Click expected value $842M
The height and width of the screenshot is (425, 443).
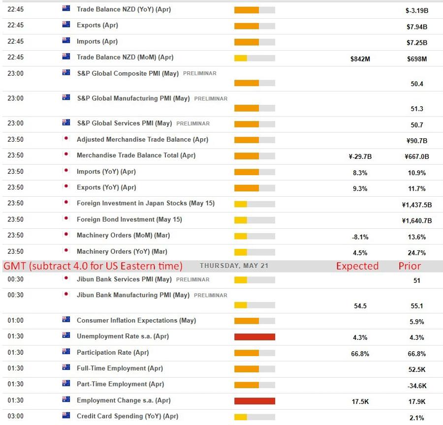(x=360, y=59)
